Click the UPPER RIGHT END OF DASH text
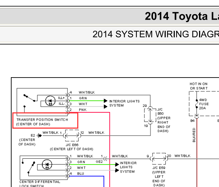219x187 pixels. 164,124
